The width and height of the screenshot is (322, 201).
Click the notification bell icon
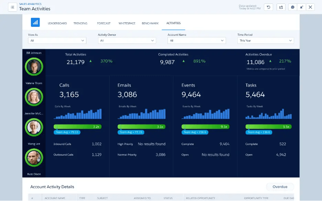pos(302,7)
